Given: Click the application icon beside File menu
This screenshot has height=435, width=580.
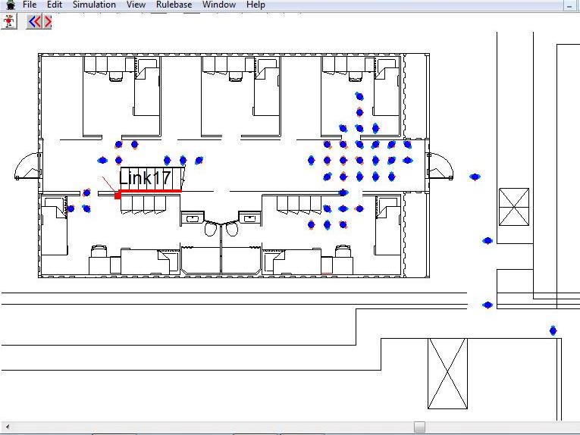Looking at the screenshot, I should (10, 5).
